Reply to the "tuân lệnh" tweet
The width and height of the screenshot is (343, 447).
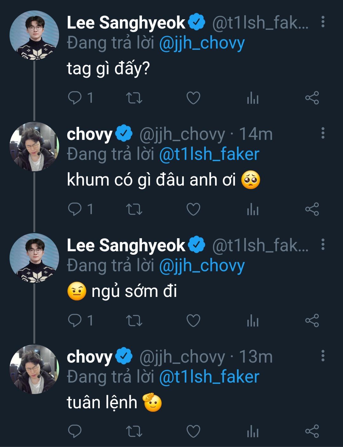[x=75, y=431]
